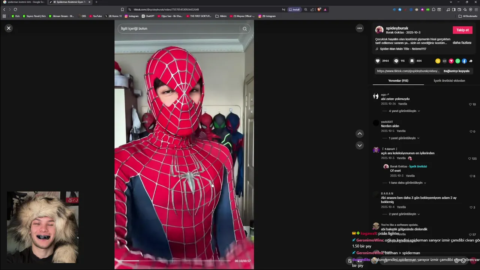Image resolution: width=480 pixels, height=270 pixels.
Task: Share video to WhatsApp
Action: [x=457, y=61]
